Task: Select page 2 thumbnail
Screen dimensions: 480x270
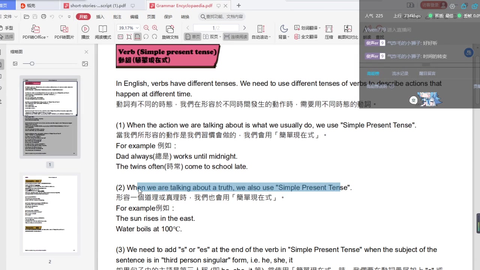Action: [50, 214]
